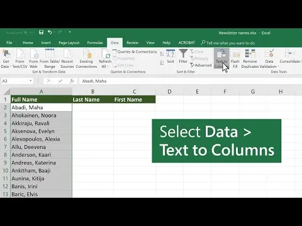The width and height of the screenshot is (302, 226).
Task: Select column A header
Action: point(41,92)
